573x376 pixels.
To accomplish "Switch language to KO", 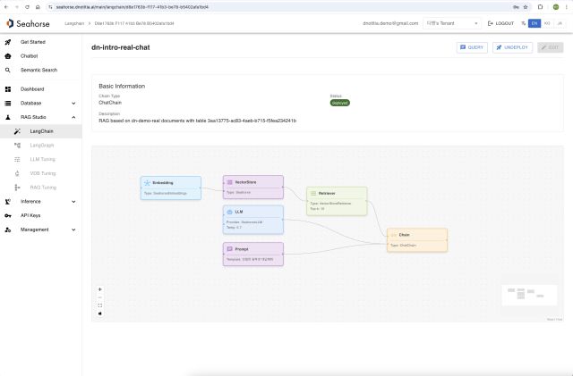I will (x=547, y=23).
